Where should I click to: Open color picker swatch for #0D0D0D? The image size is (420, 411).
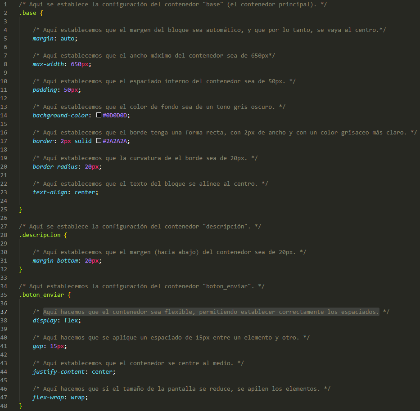pos(99,115)
